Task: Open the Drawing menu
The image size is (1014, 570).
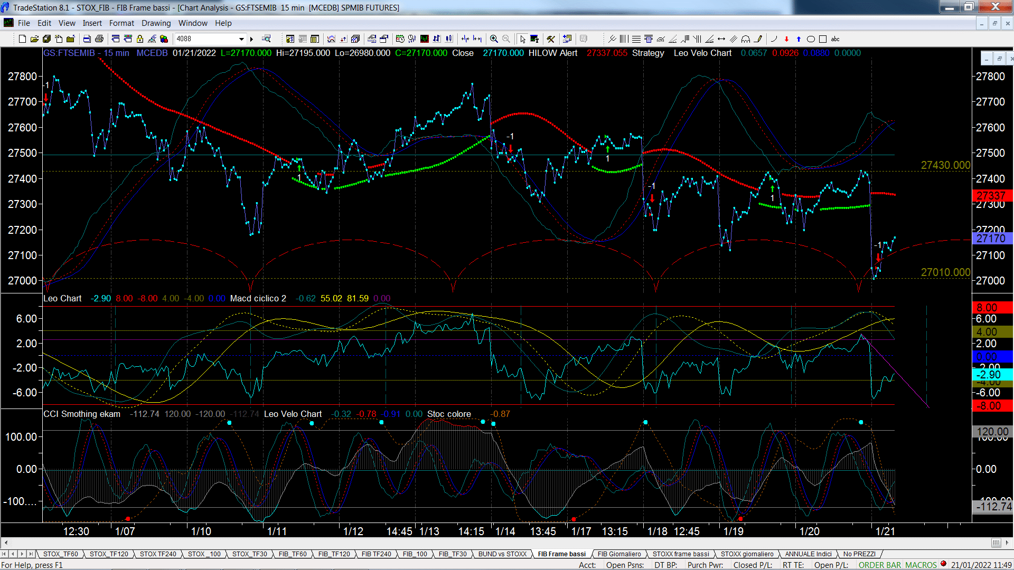Action: pyautogui.click(x=156, y=23)
